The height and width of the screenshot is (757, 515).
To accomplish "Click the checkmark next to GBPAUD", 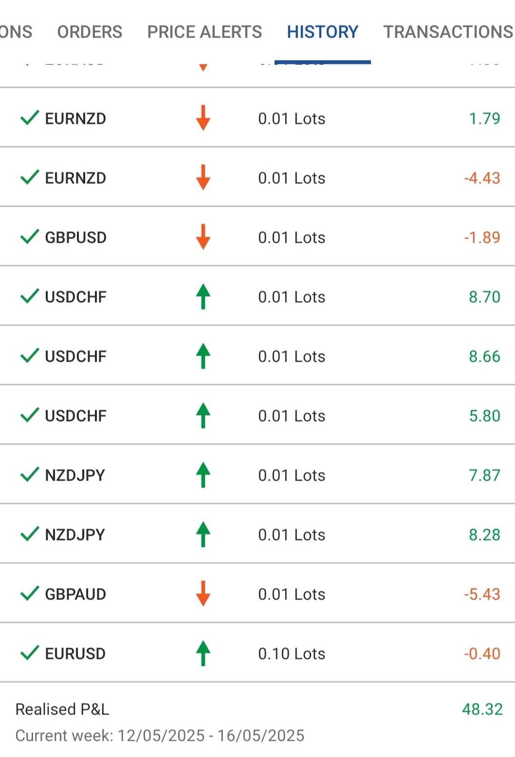I will pos(30,594).
